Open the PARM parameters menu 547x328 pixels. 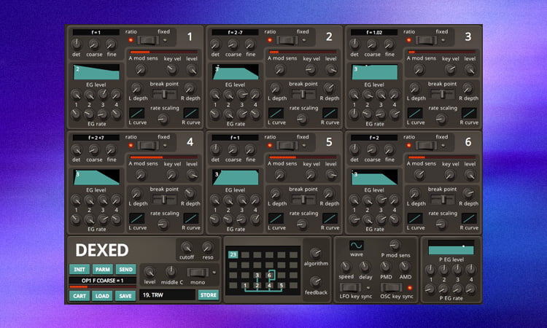pyautogui.click(x=102, y=269)
